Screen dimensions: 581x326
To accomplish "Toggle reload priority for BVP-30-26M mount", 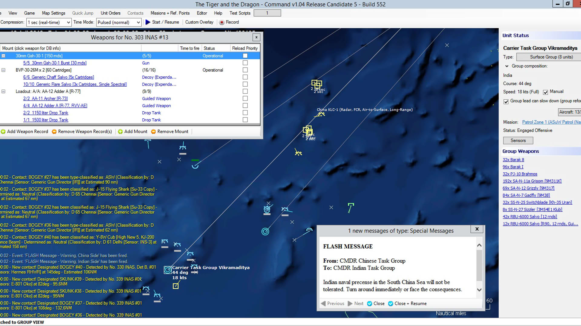I will [245, 70].
